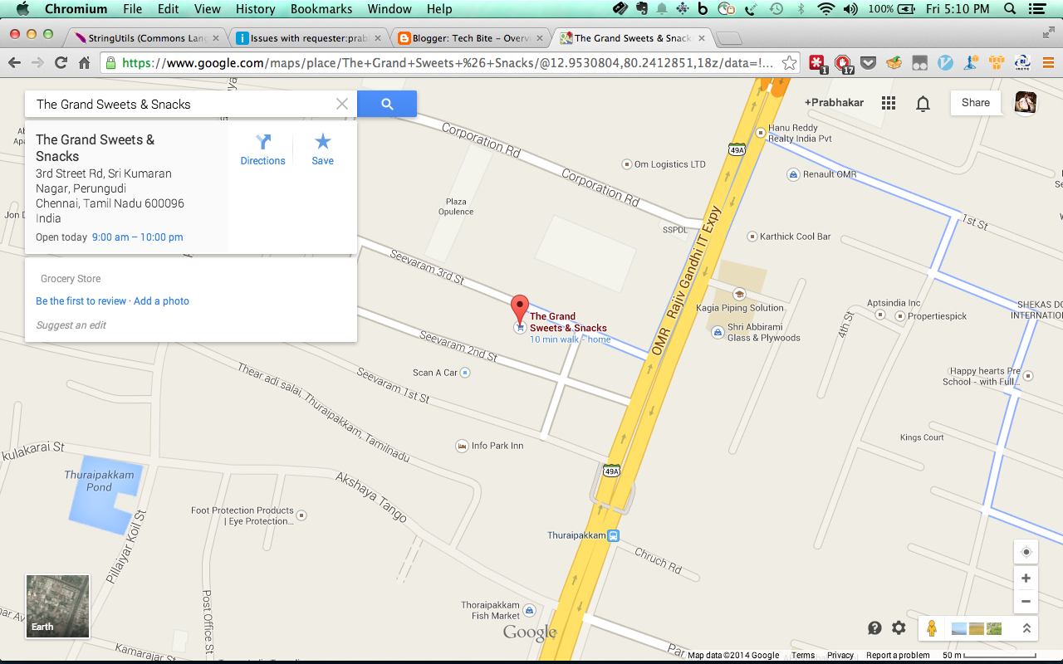Select the Info Park Inn marker

tap(462, 446)
